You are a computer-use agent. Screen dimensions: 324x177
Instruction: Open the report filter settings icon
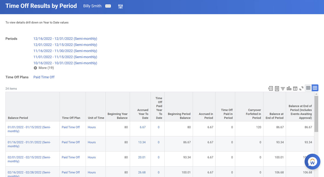pos(120,6)
